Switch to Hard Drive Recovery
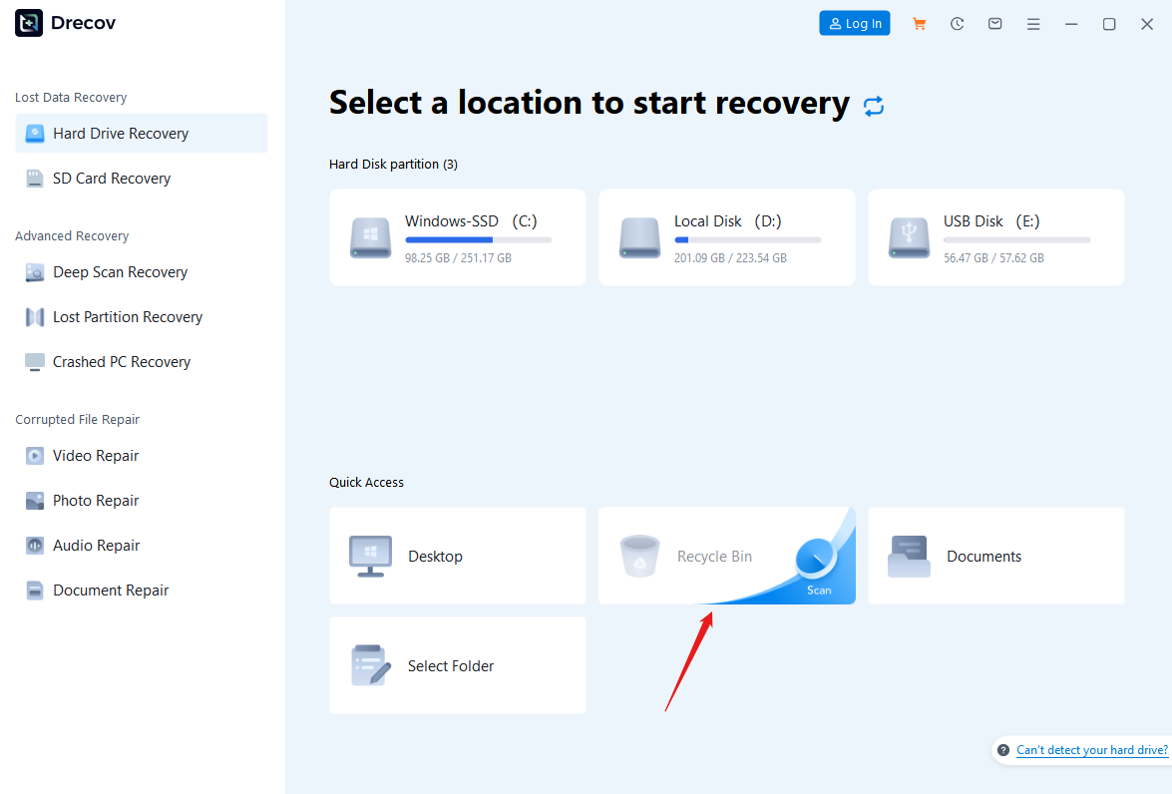1172x794 pixels. click(121, 133)
